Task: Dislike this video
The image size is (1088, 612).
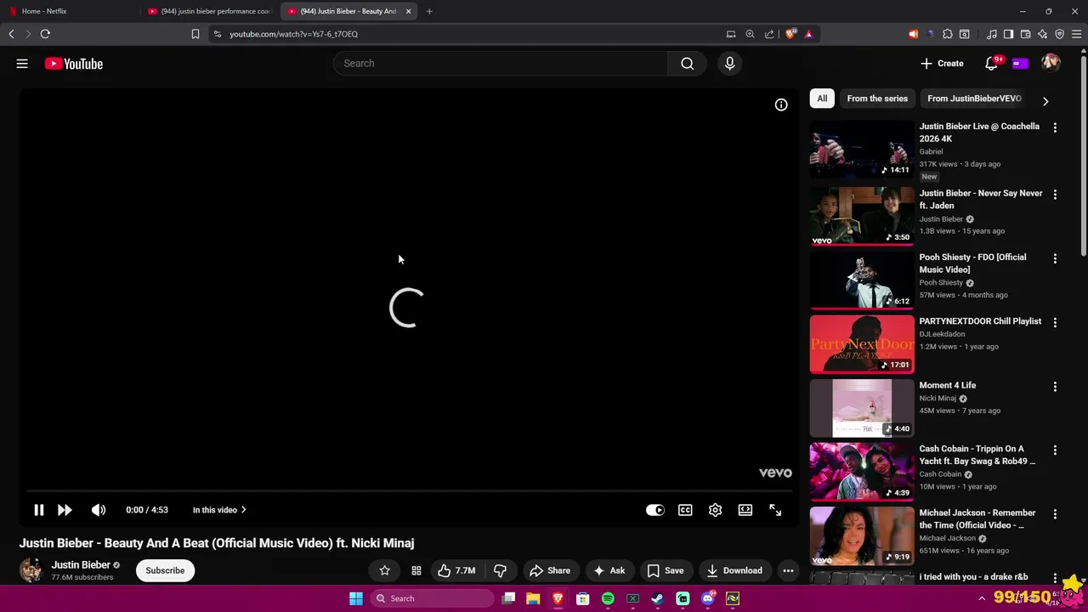Action: coord(500,570)
